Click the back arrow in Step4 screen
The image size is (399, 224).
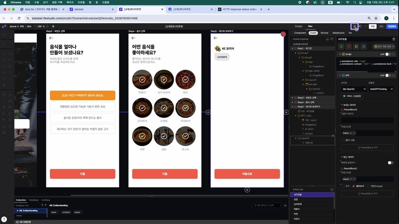(x=133, y=38)
